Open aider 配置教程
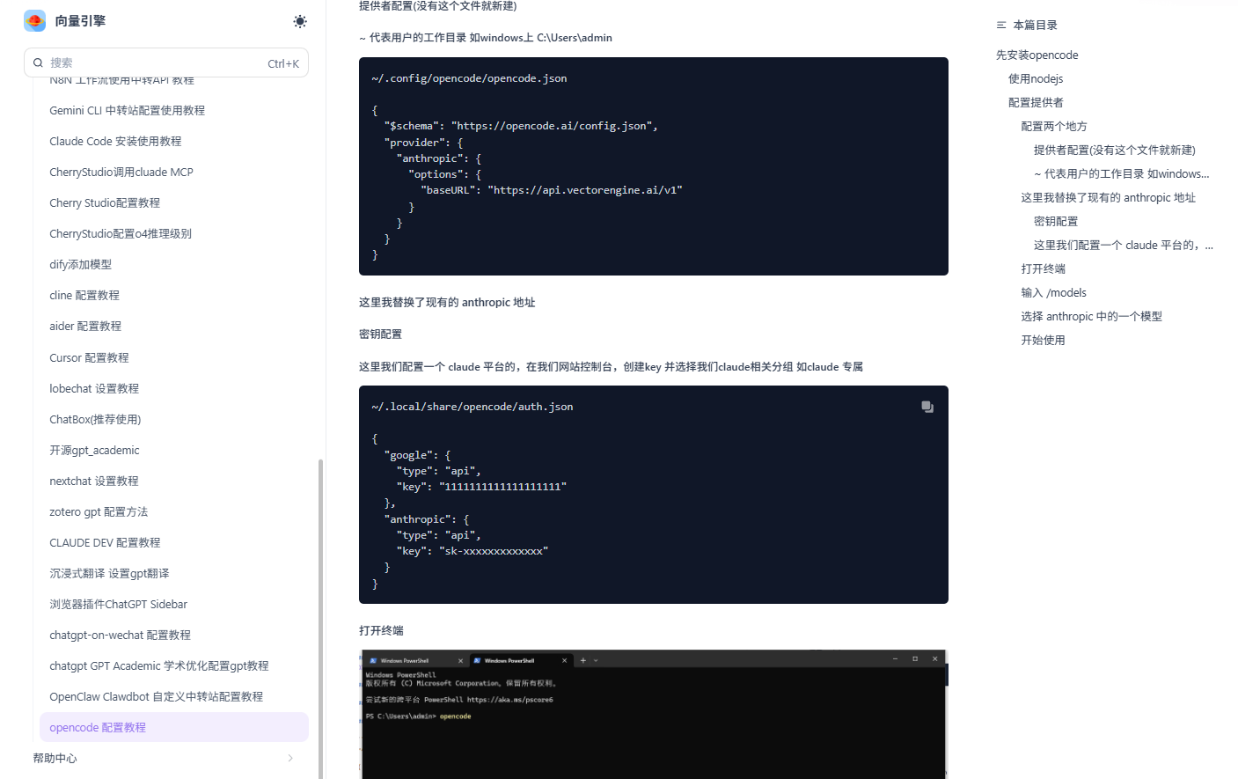This screenshot has height=779, width=1238. [x=85, y=326]
